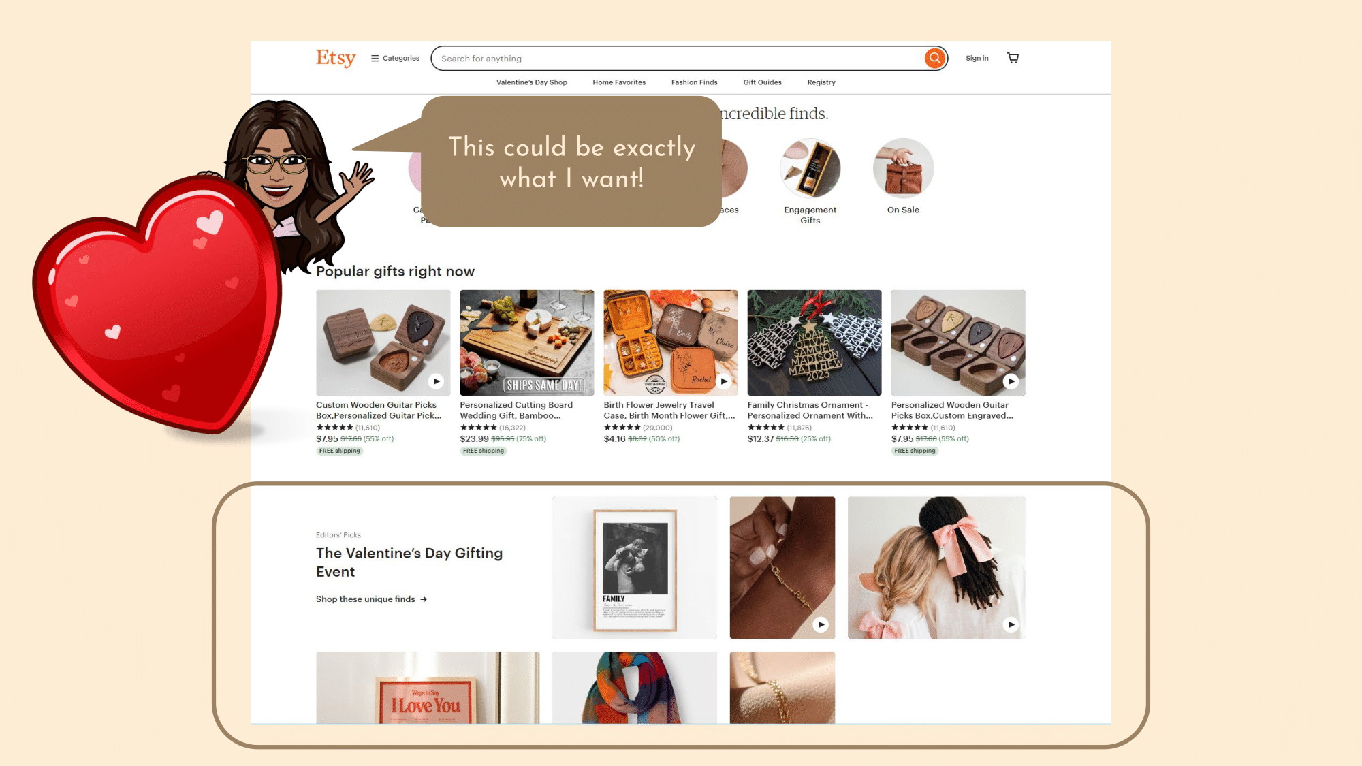Image resolution: width=1362 pixels, height=766 pixels.
Task: Expand Registry dropdown options
Action: click(x=821, y=82)
